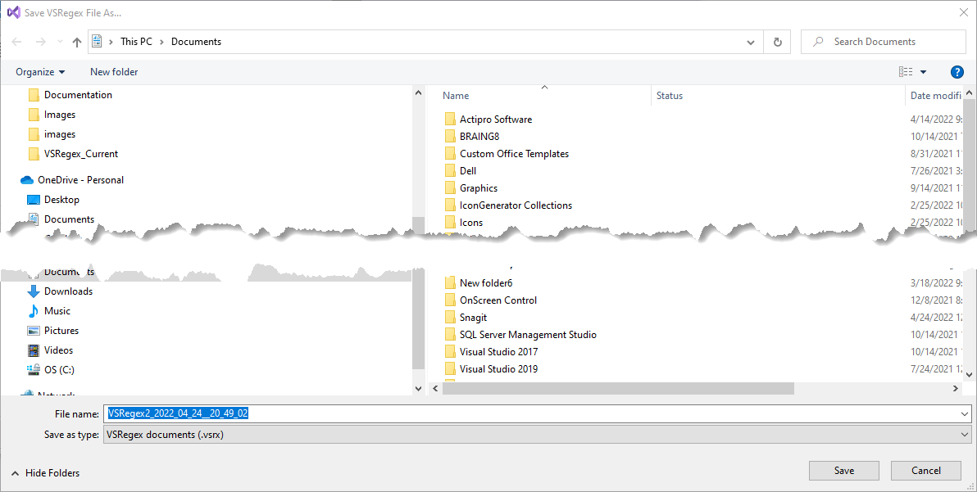This screenshot has width=977, height=492.
Task: Select the Music icon in navigation pane
Action: (x=34, y=311)
